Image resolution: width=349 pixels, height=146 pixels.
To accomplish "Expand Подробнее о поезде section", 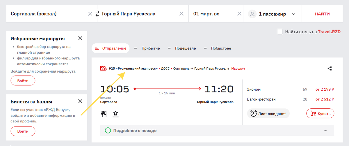I will [x=217, y=131].
